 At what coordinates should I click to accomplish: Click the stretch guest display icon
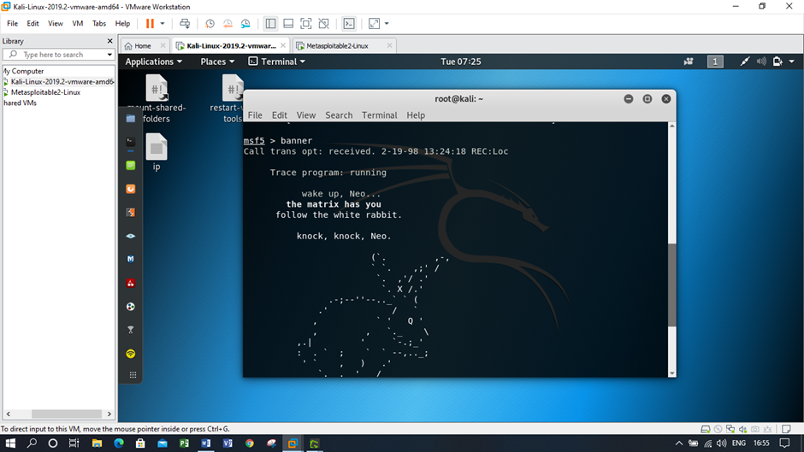coord(375,24)
